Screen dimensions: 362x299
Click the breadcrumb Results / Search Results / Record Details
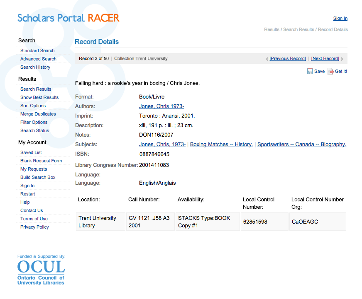pos(306,29)
